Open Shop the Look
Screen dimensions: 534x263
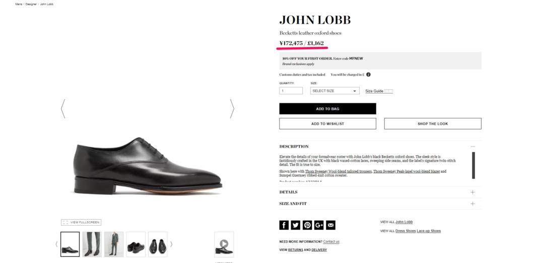tap(433, 123)
